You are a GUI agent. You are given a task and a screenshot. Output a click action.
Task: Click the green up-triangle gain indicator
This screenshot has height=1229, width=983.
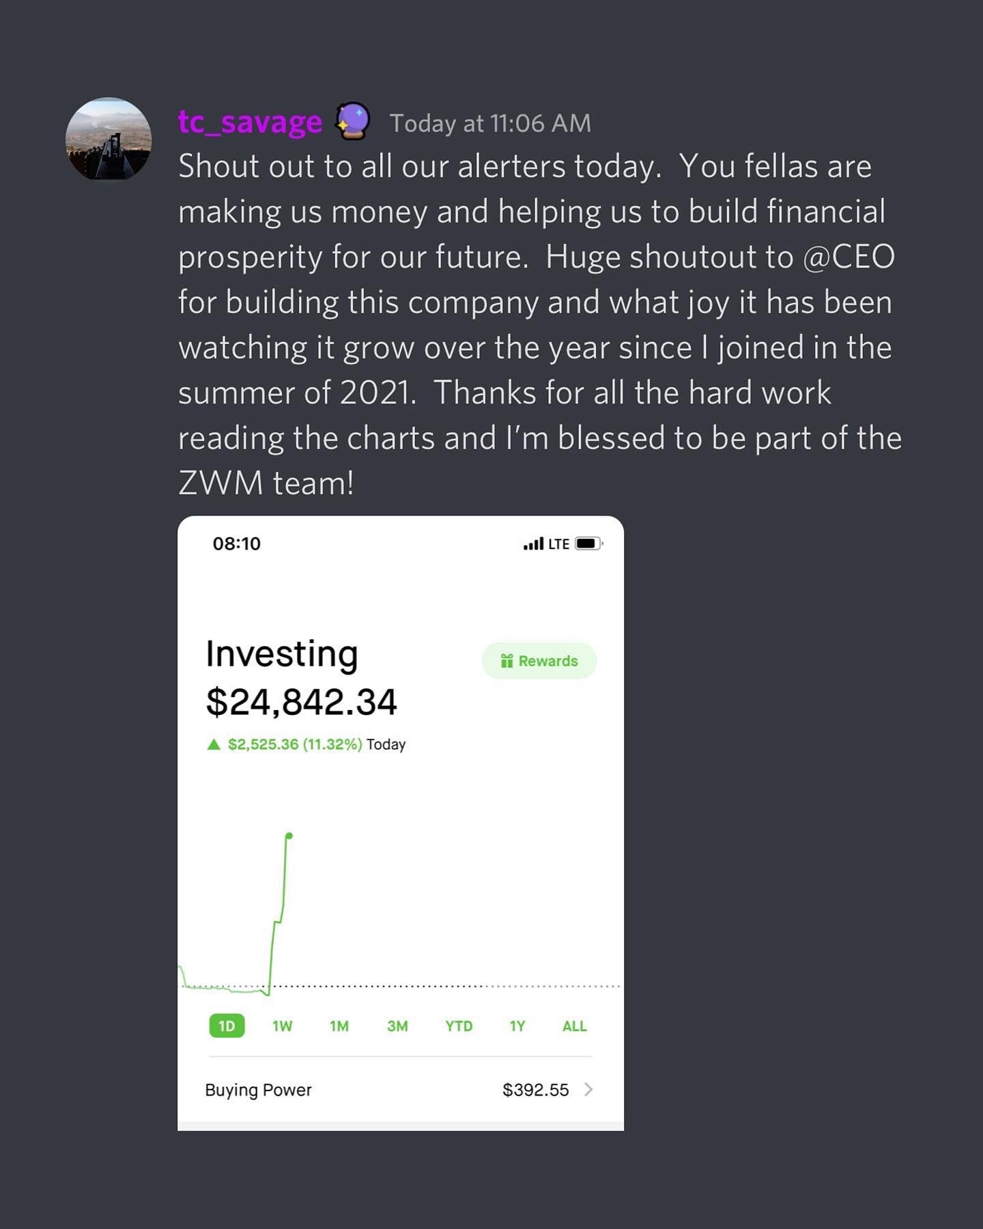point(214,744)
